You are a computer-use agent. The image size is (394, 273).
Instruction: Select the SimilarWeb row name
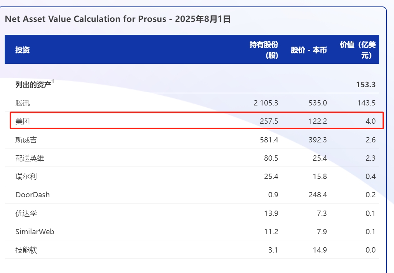pos(35,232)
